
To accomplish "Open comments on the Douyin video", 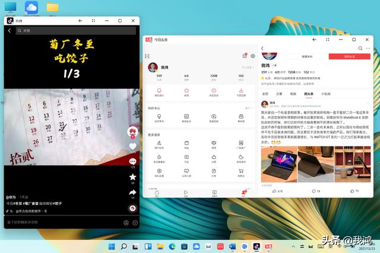I will pos(132,161).
